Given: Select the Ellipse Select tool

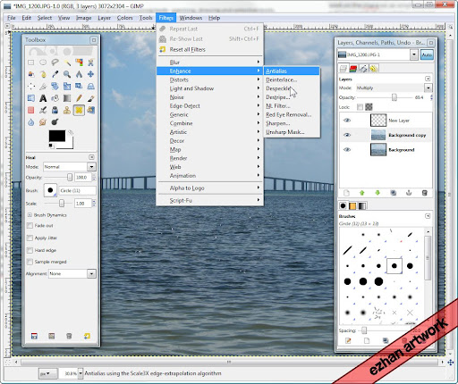Looking at the screenshot, I should pyautogui.click(x=43, y=63).
